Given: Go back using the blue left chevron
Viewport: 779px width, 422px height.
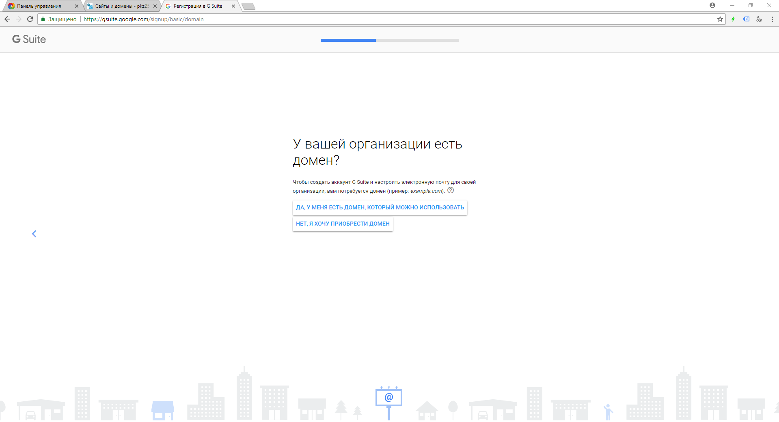Looking at the screenshot, I should click(34, 234).
